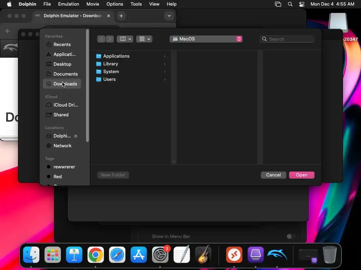Screen dimensions: 361x270
Task: Expand the System folder chevron
Action: pyautogui.click(x=165, y=72)
